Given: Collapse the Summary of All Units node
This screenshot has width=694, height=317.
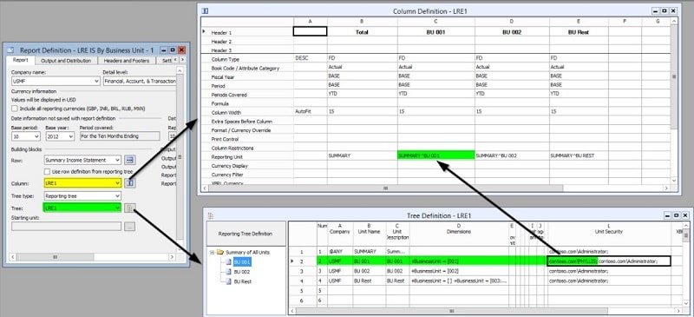Looking at the screenshot, I should pos(212,252).
